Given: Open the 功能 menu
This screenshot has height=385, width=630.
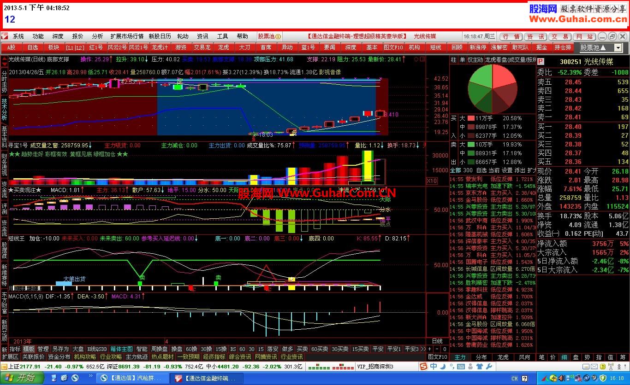Looking at the screenshot, I should (38, 36).
